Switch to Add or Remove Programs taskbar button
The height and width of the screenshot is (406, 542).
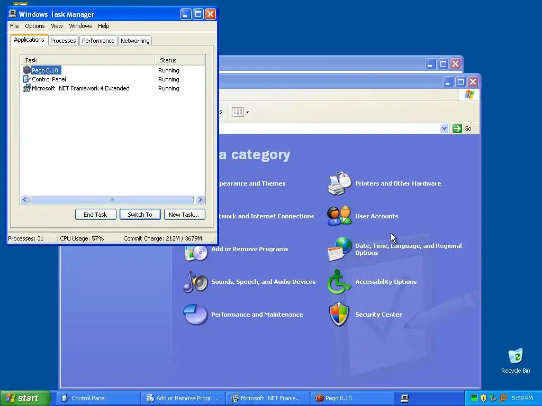click(x=183, y=398)
